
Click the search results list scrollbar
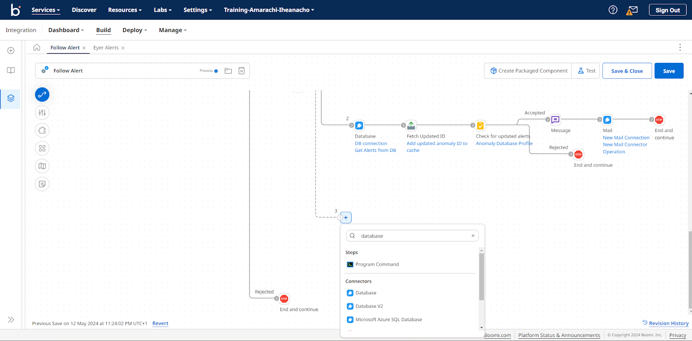(x=481, y=277)
